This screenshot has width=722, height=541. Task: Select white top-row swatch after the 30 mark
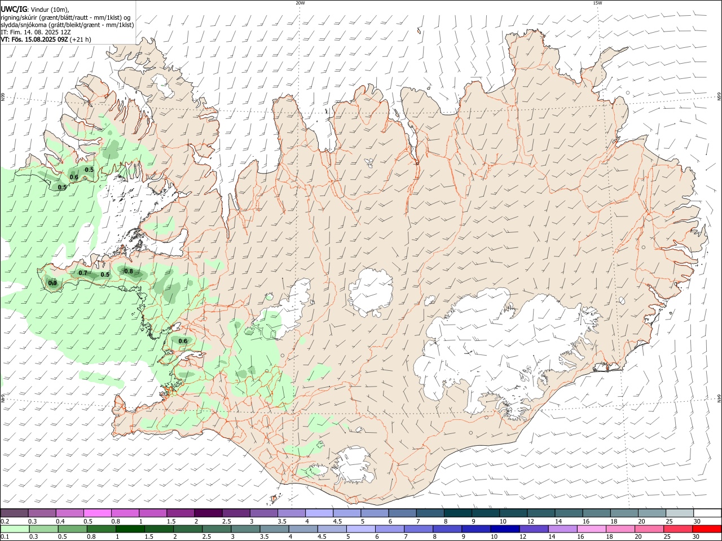(707, 513)
